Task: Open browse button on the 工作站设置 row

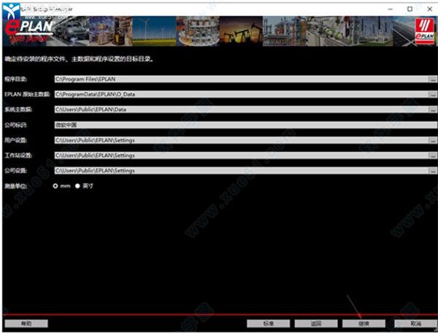Action: click(x=433, y=156)
